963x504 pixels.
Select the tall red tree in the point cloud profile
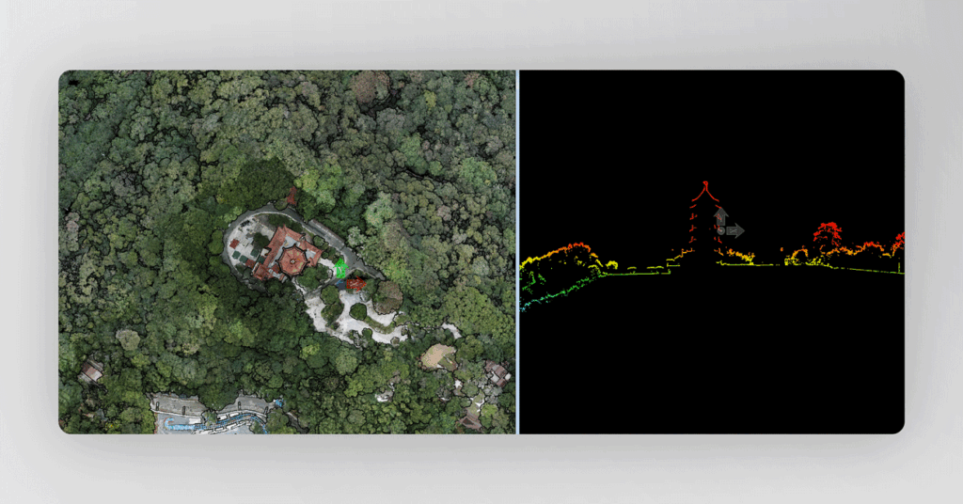click(x=828, y=232)
